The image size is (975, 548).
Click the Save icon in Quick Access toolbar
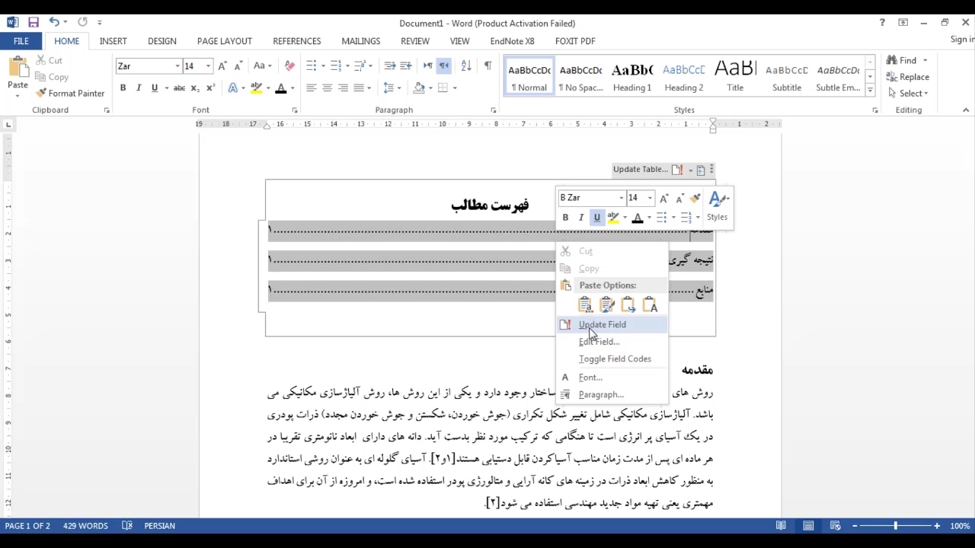(x=33, y=23)
